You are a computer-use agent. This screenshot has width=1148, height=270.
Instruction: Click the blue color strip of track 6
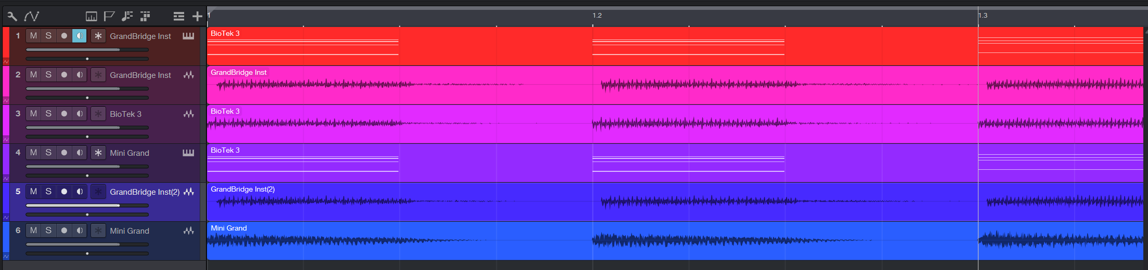6,237
